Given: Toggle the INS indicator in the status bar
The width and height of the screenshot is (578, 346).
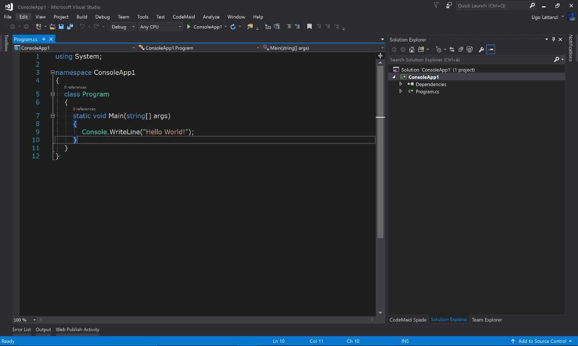Looking at the screenshot, I should [405, 341].
